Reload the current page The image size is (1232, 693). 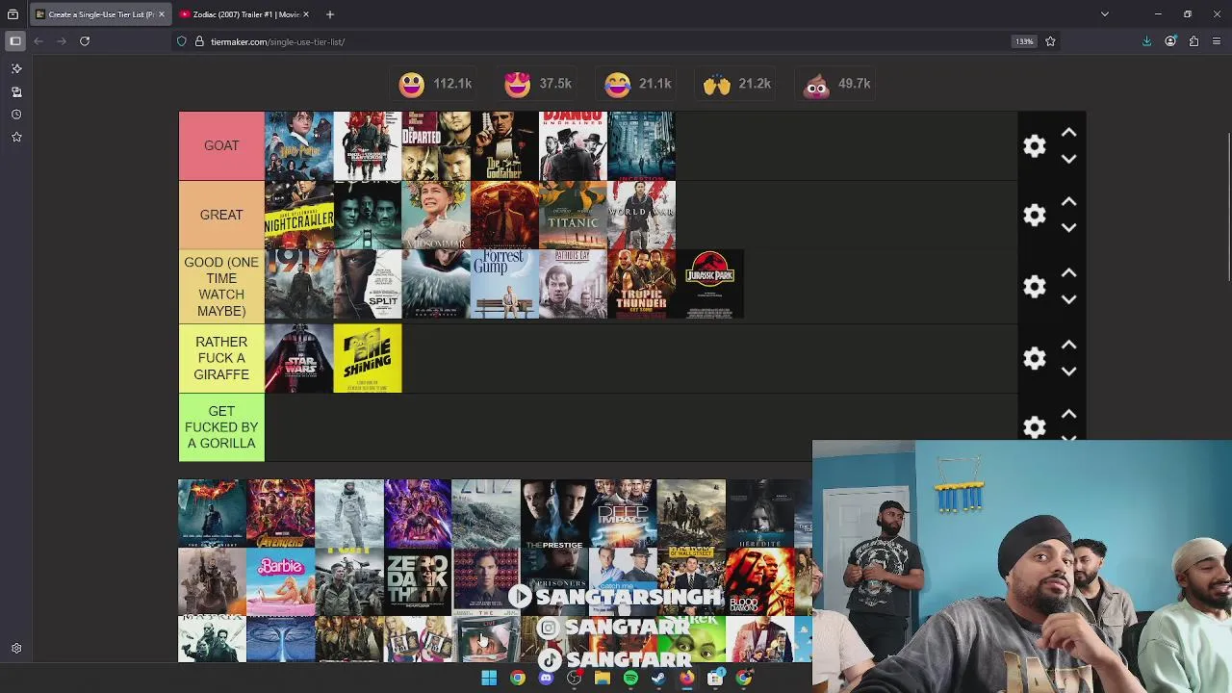85,41
